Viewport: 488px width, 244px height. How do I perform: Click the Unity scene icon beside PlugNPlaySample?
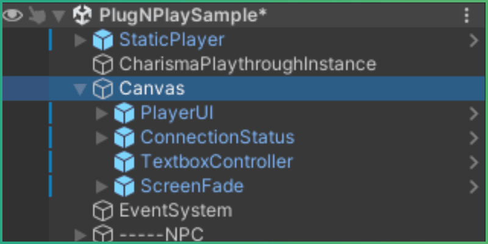(82, 16)
